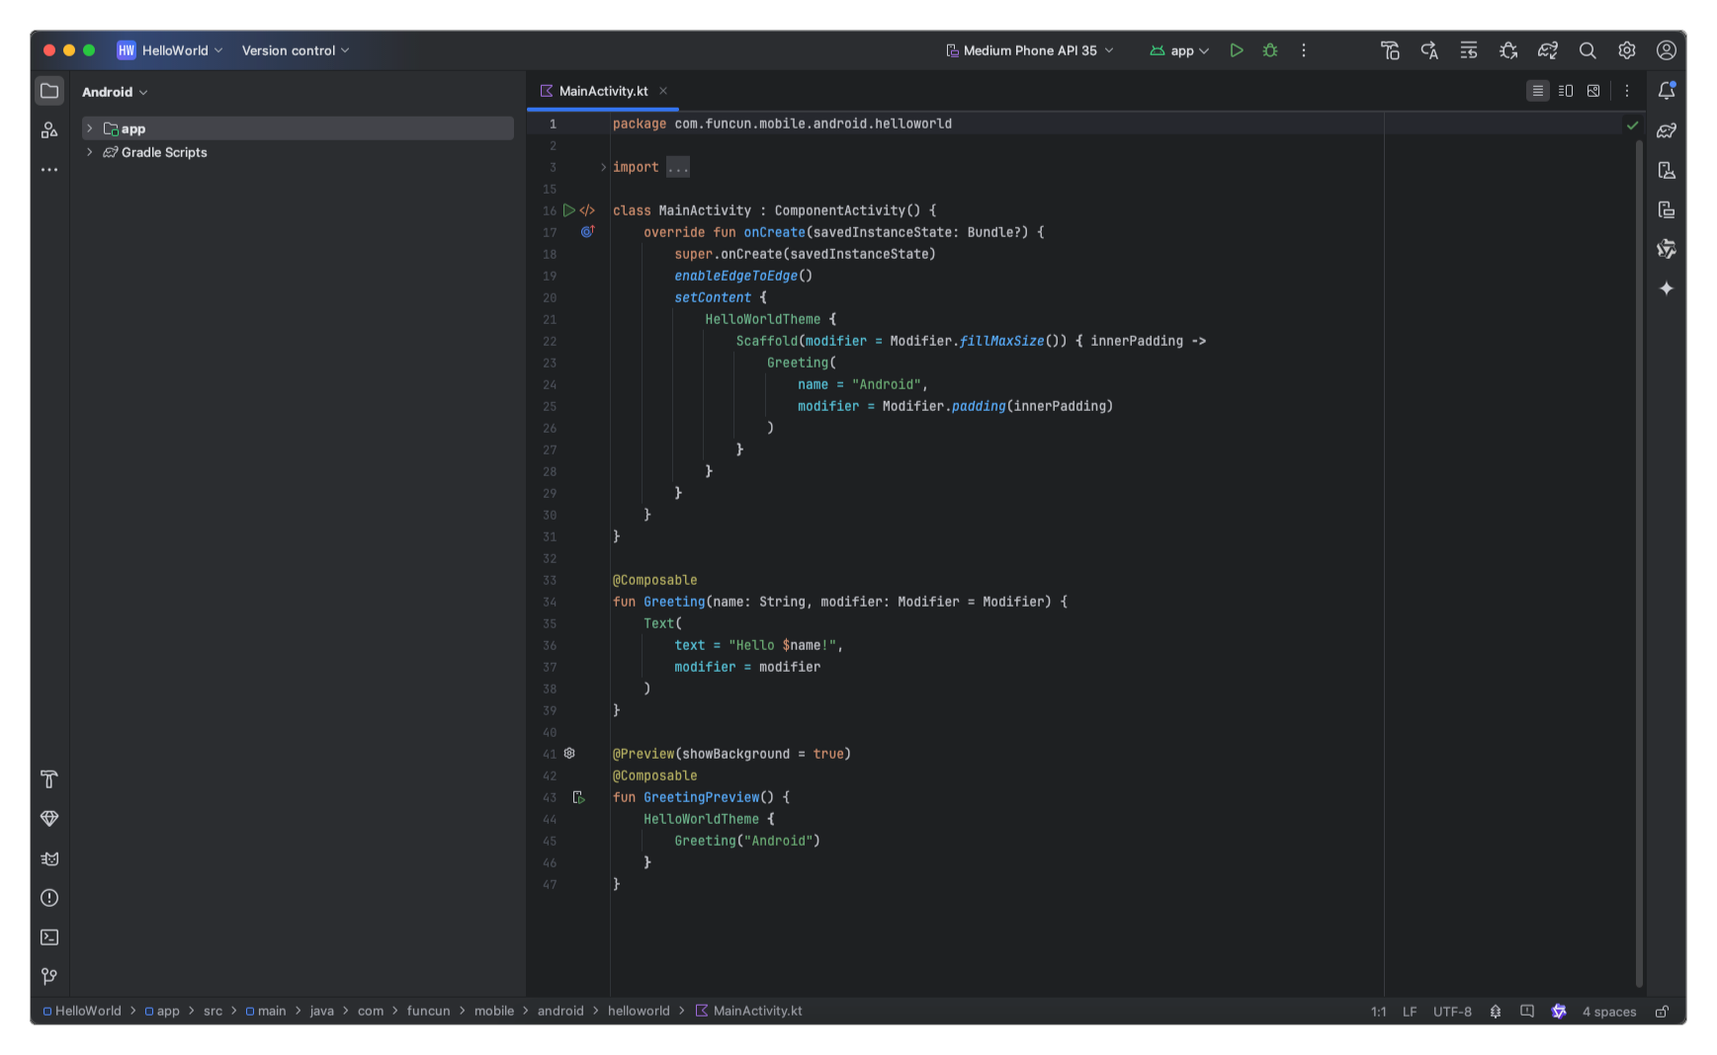Click the main breadcrumb segment

[x=266, y=1012]
